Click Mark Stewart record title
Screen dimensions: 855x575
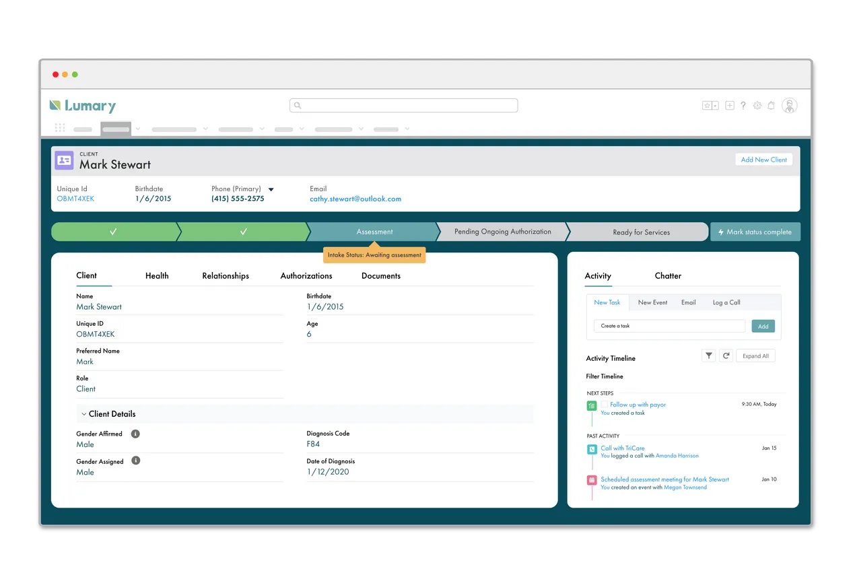point(115,165)
